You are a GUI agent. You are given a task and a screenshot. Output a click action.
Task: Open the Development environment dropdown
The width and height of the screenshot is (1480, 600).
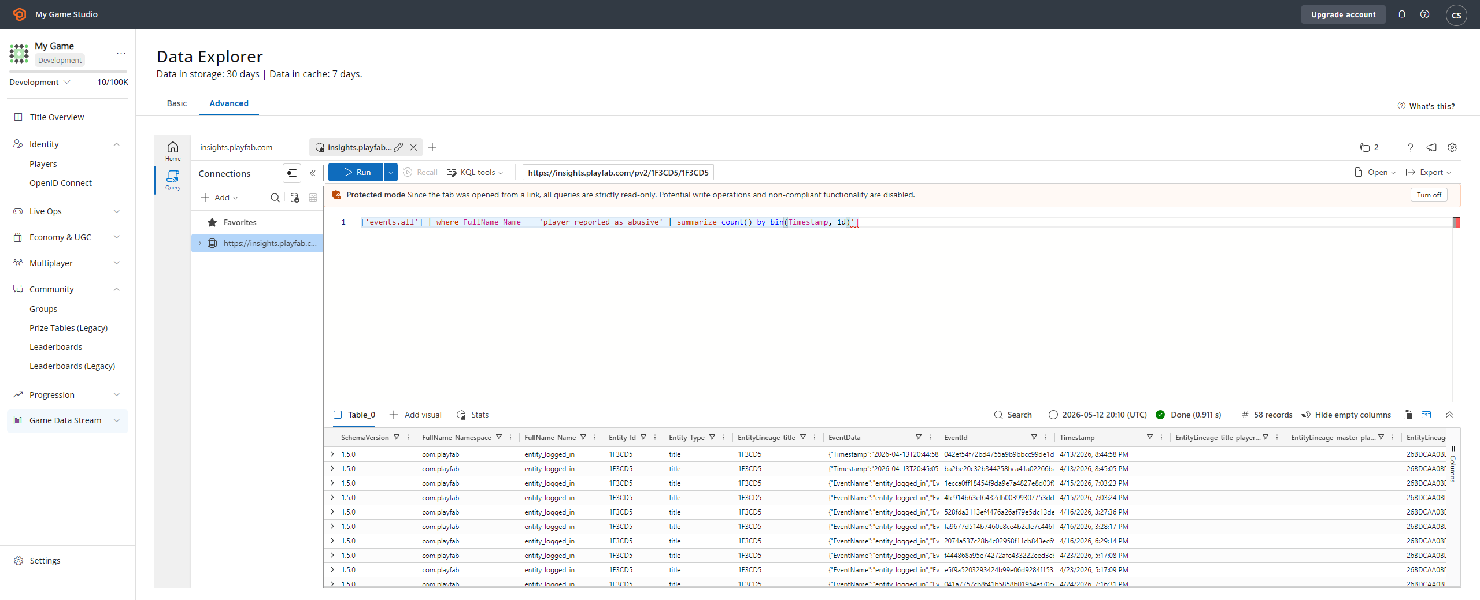click(39, 82)
